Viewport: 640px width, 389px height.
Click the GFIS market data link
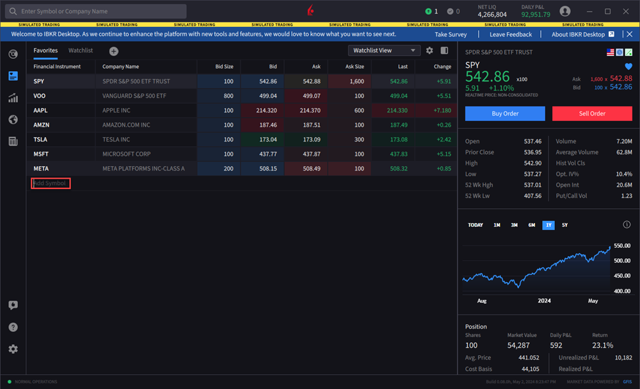(x=627, y=382)
